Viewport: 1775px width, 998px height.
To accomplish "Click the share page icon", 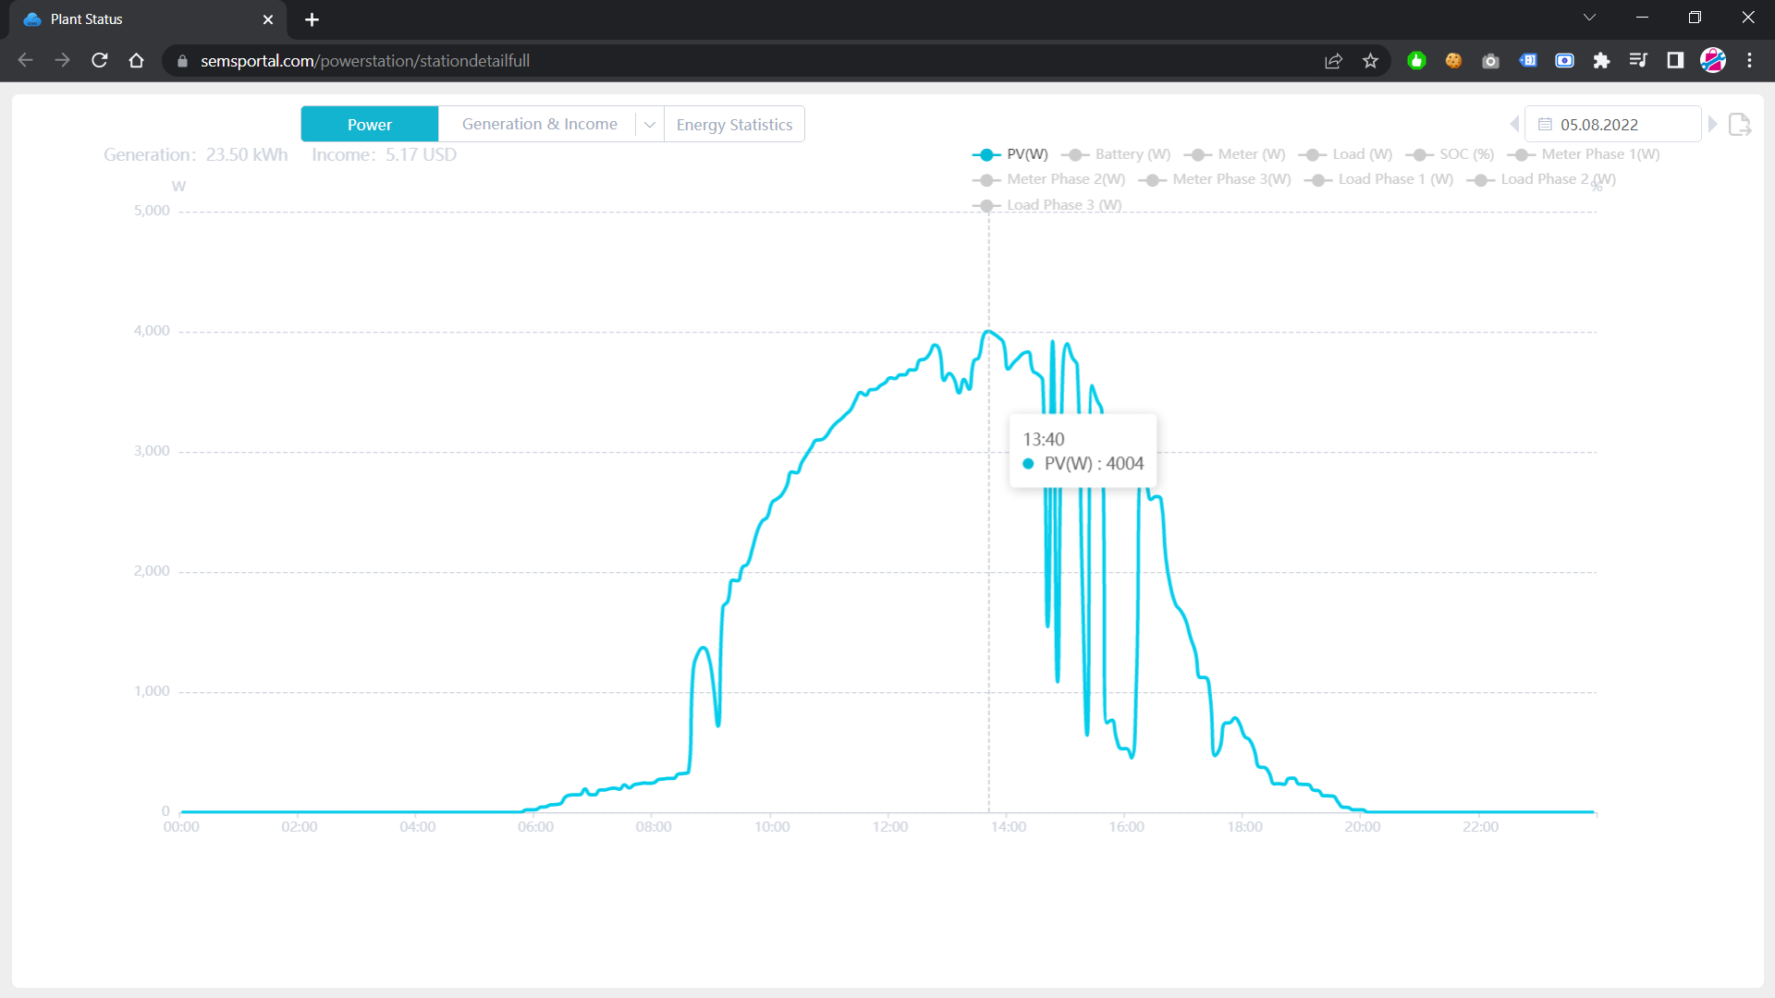I will [x=1333, y=61].
